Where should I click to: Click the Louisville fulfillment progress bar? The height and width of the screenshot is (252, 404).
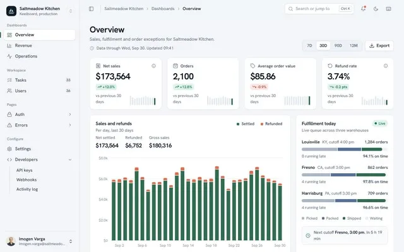click(x=345, y=149)
